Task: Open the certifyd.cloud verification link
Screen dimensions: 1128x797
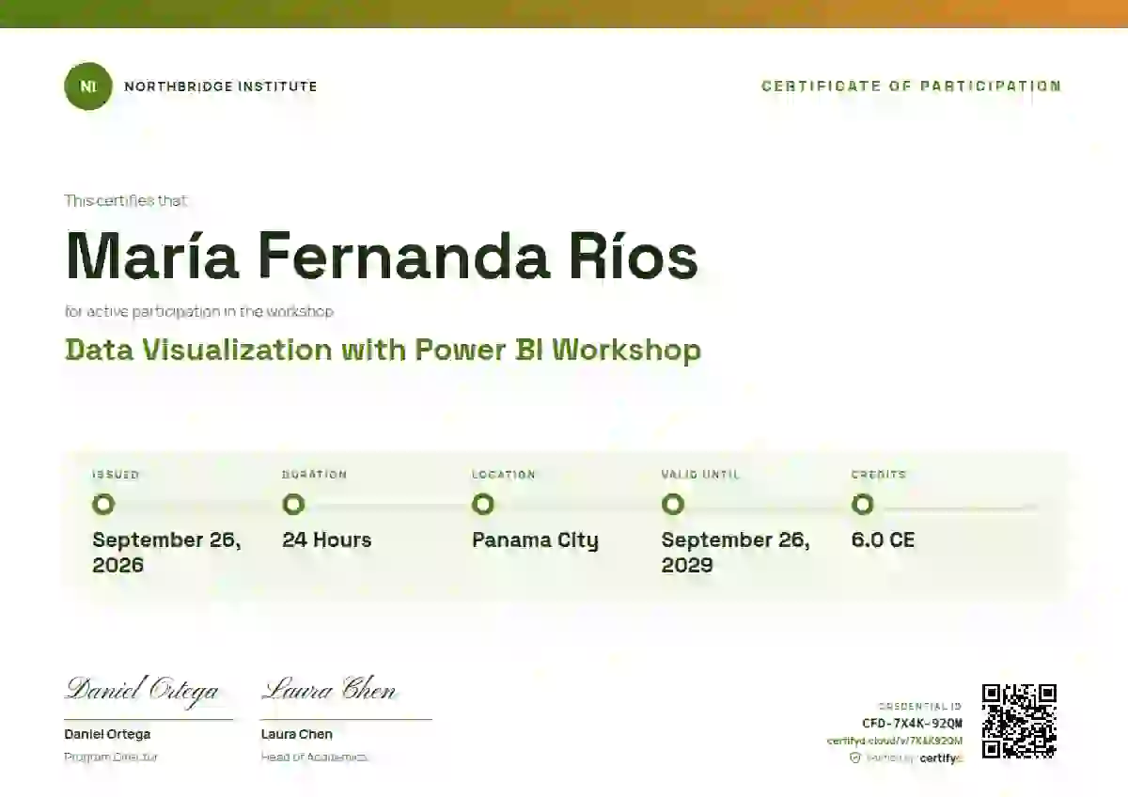Action: tap(895, 741)
